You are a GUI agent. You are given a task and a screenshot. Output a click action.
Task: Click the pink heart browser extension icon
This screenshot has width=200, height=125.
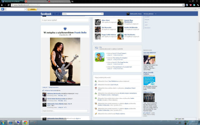191,5
